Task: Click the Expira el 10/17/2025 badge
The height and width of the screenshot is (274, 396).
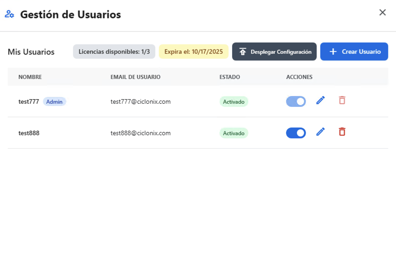Action: [x=194, y=52]
